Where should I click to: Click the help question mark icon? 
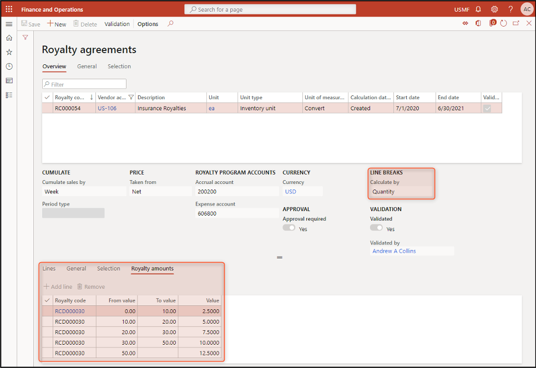[510, 9]
